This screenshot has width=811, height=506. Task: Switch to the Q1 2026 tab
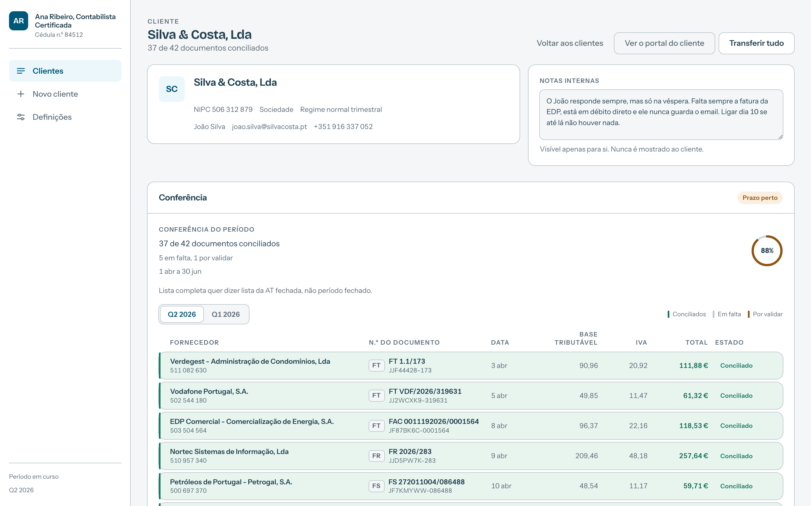(x=226, y=314)
